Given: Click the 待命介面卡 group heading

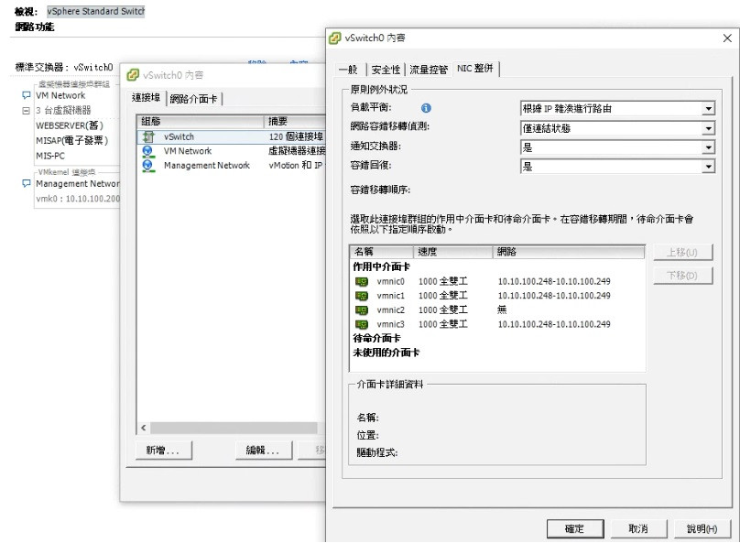Looking at the screenshot, I should 376,338.
